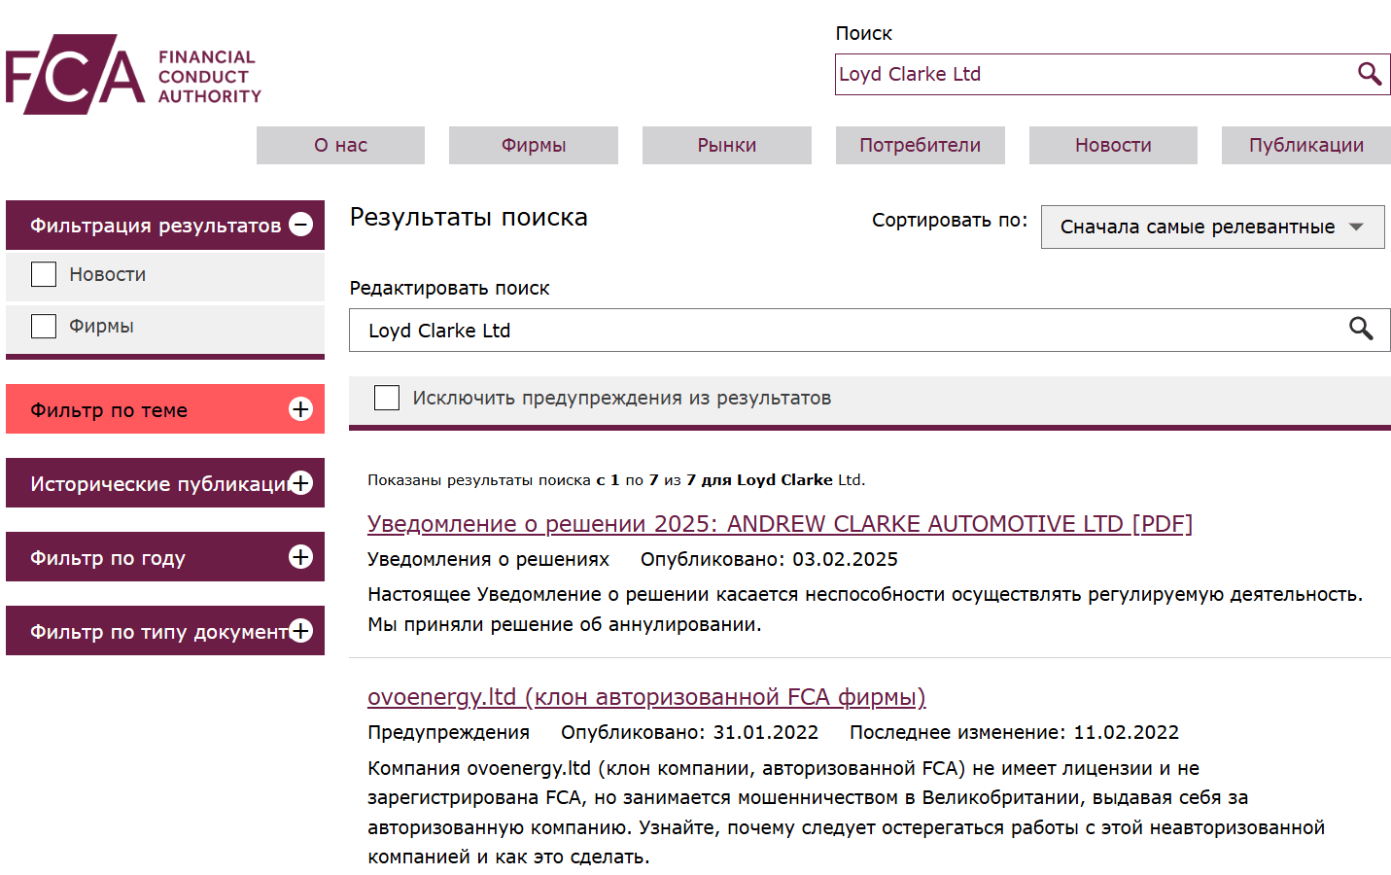Open the ANDREW CLARKE AUTOMOTIVE LTD PDF link

pos(779,524)
